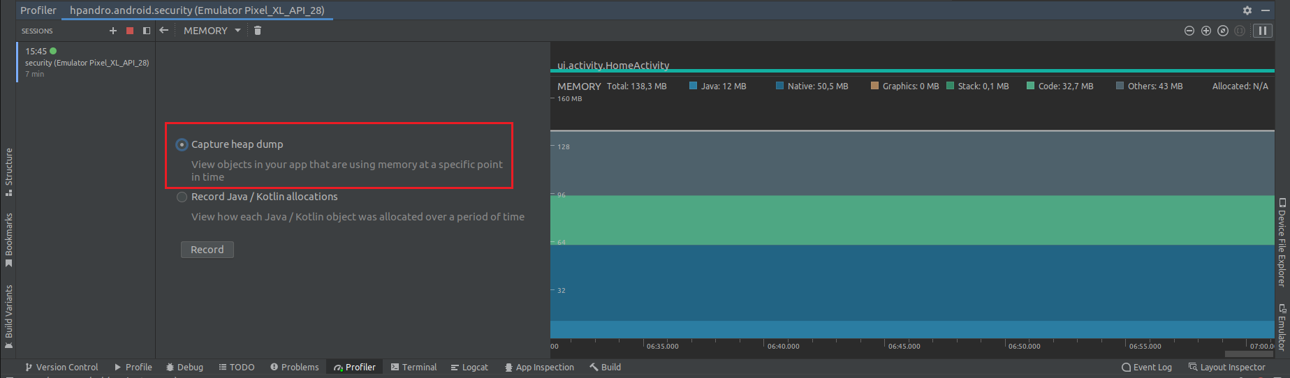Switch to the Logcat tool window
The image size is (1290, 378).
tap(469, 368)
